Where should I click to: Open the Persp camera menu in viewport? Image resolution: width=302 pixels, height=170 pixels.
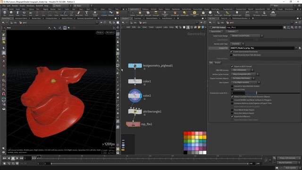[100, 33]
